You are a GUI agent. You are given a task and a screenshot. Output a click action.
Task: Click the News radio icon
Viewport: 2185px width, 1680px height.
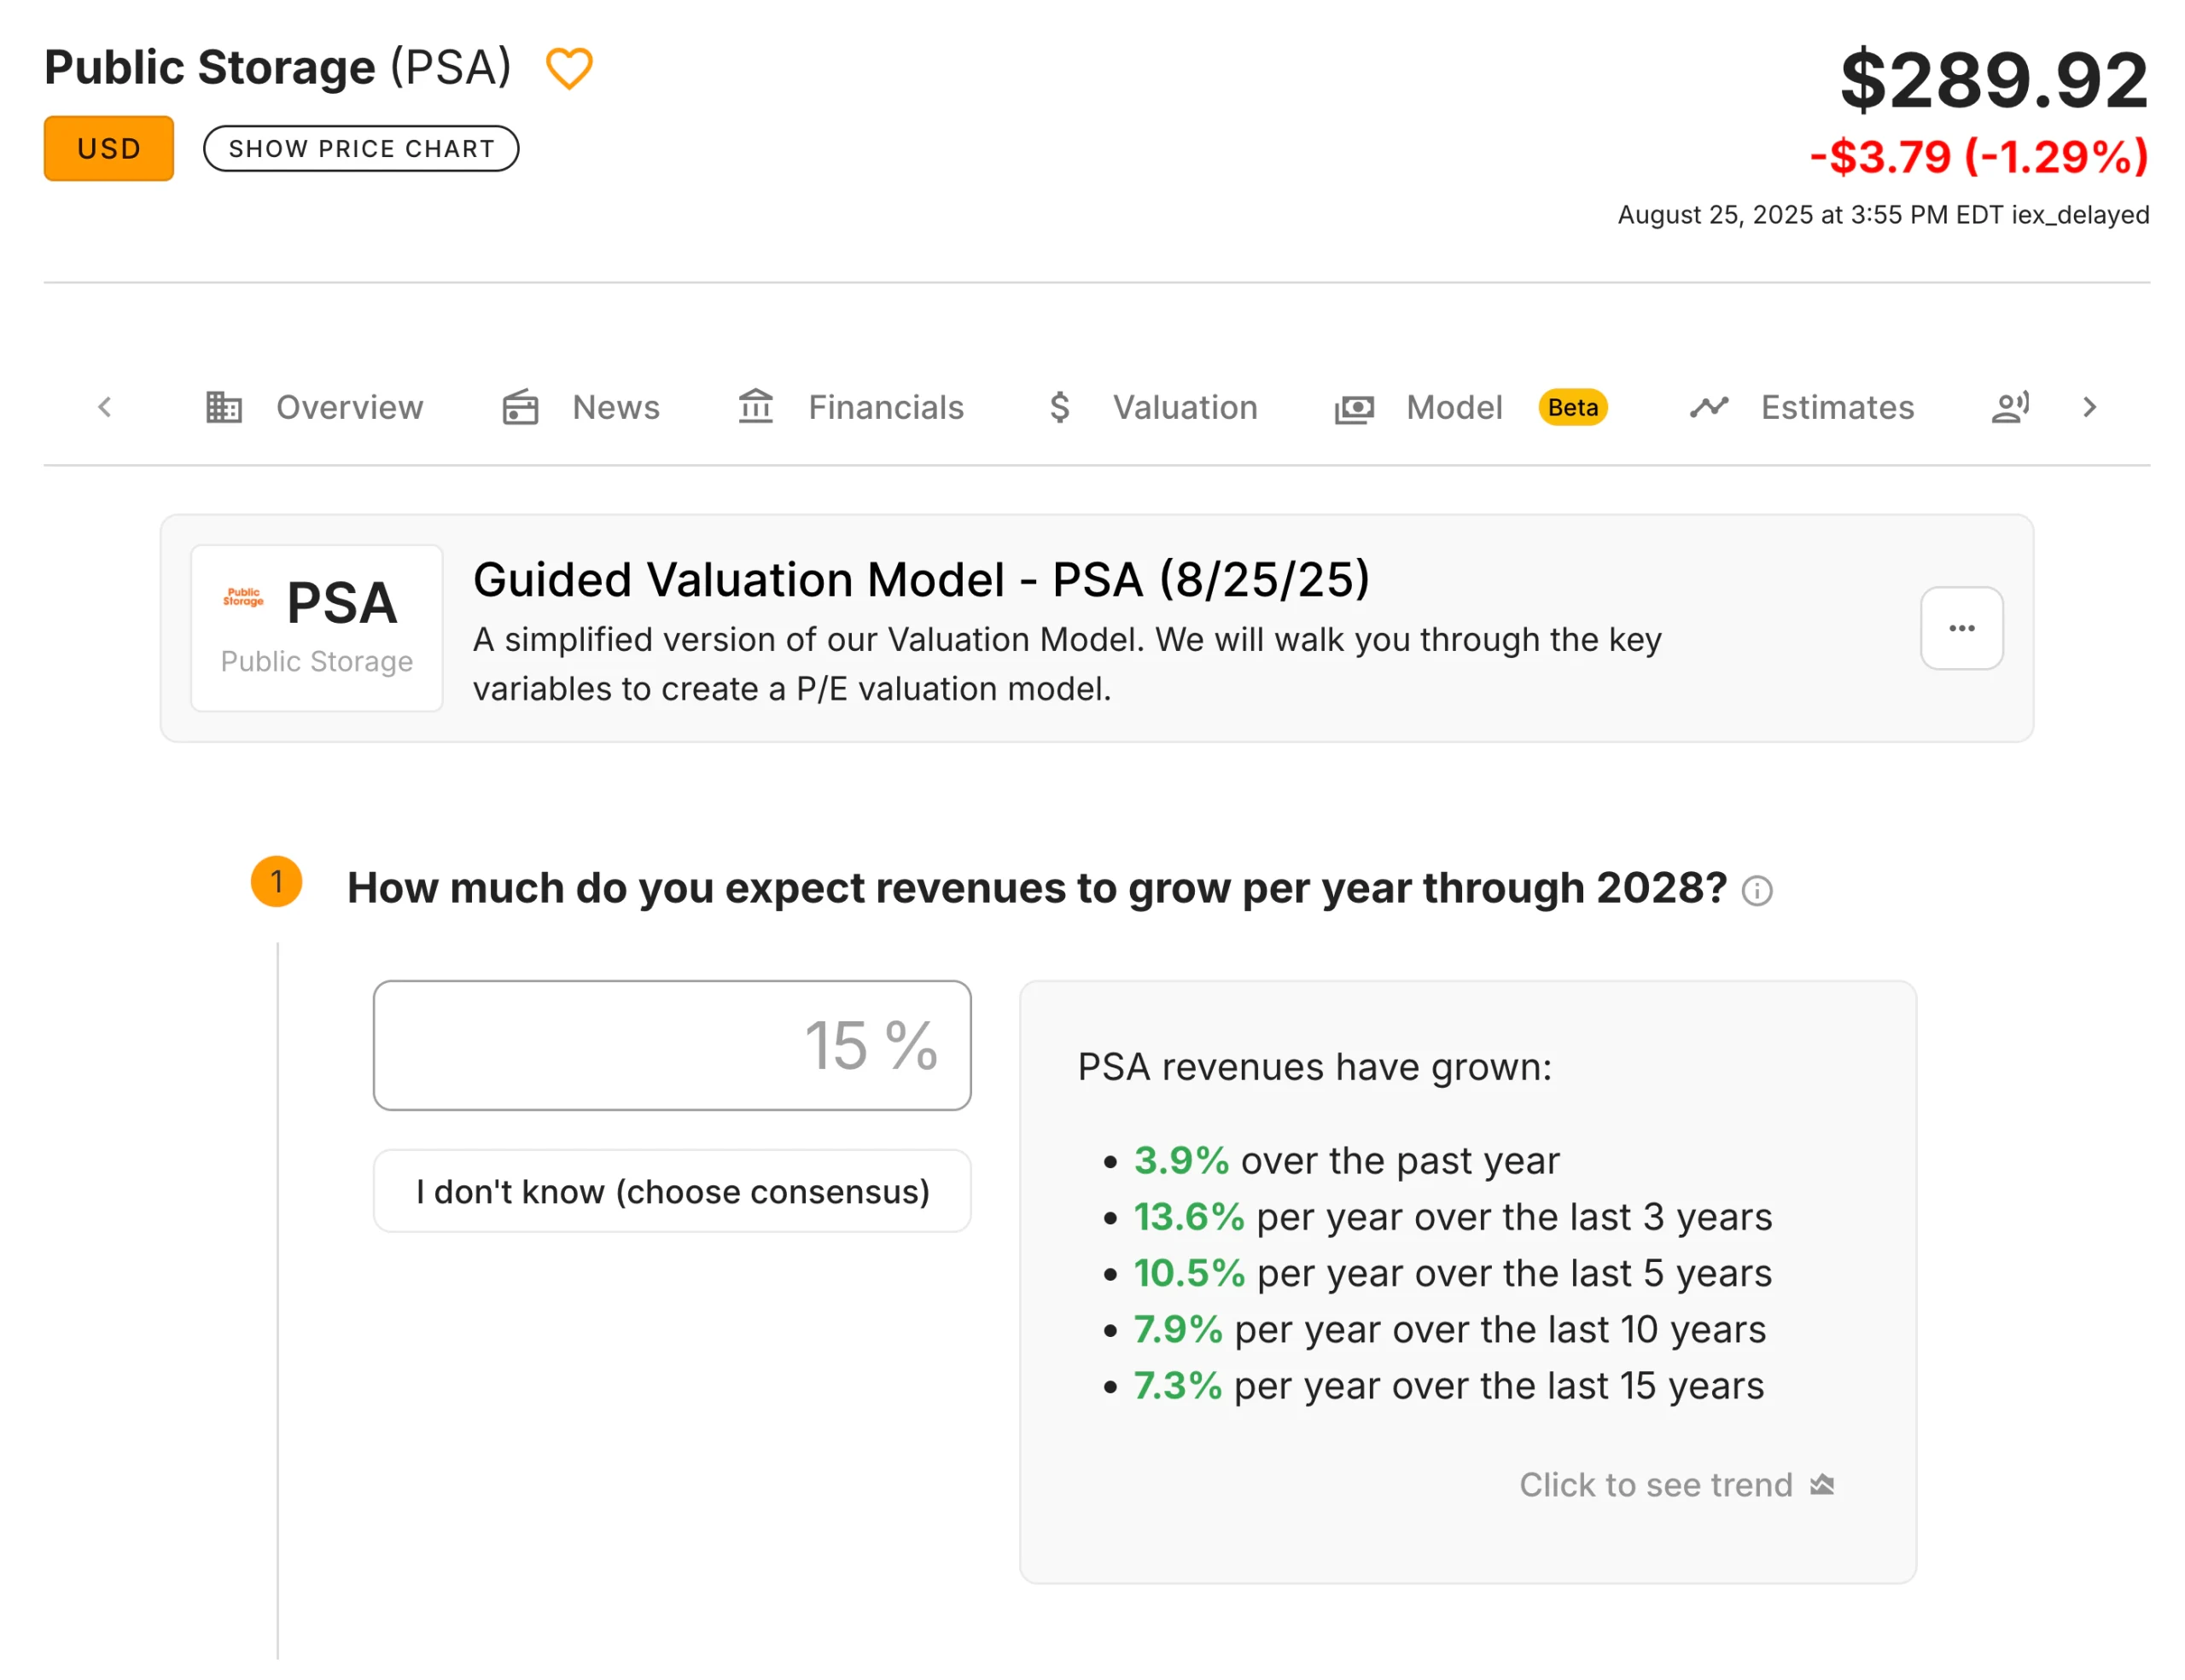click(521, 407)
